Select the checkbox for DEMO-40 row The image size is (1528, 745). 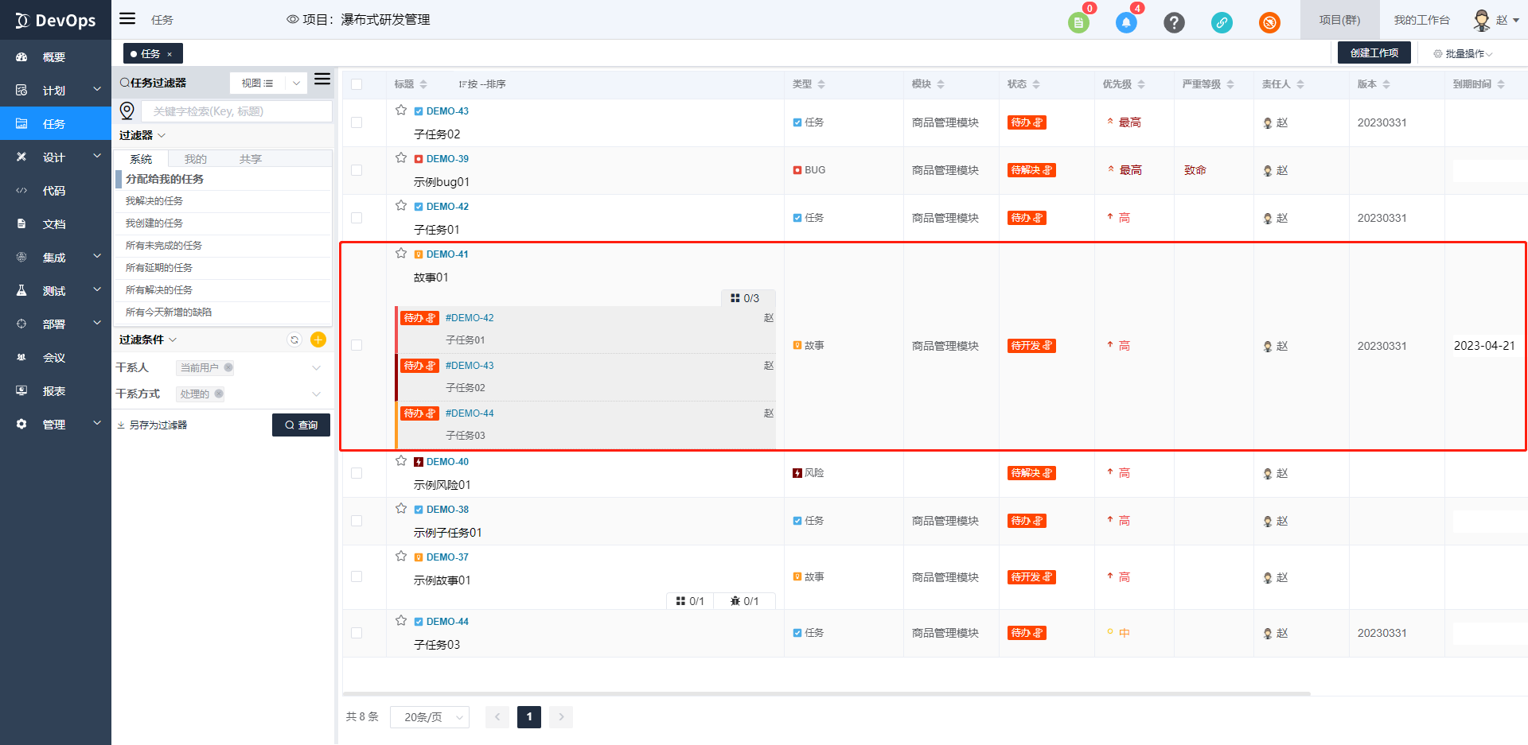(x=357, y=473)
